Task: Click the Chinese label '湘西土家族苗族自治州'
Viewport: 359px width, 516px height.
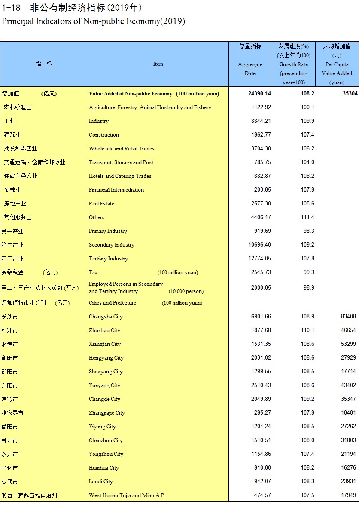Action: pos(30,495)
